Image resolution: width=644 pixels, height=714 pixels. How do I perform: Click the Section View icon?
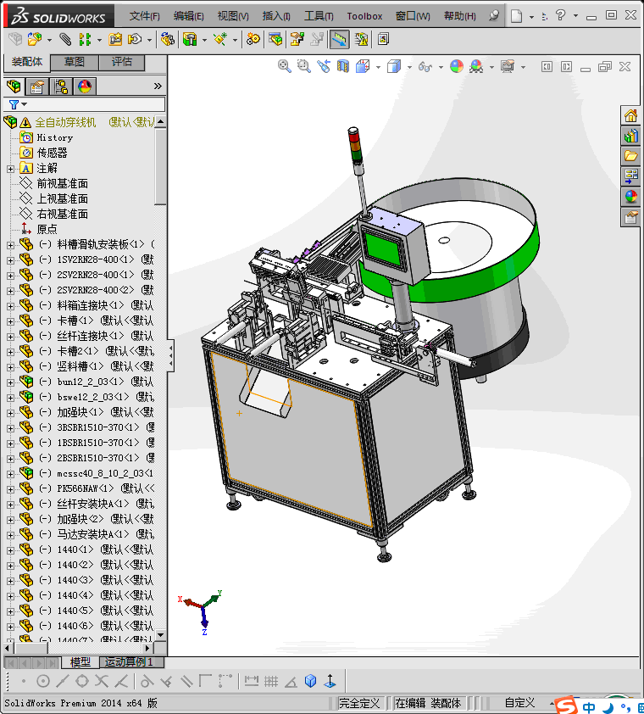pyautogui.click(x=342, y=66)
